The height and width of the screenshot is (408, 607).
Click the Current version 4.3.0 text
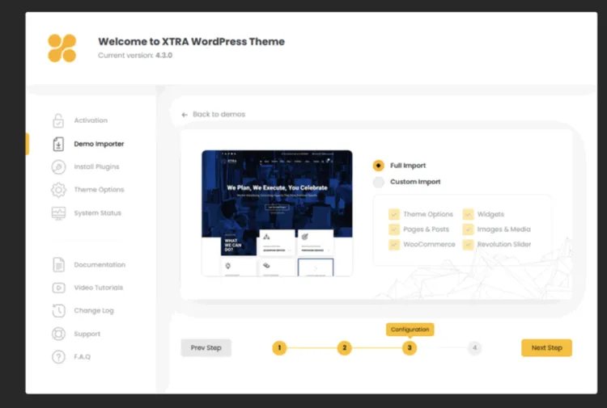click(x=135, y=55)
